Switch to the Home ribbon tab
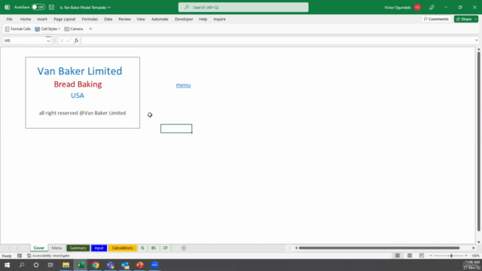Screen dimensions: 482x271 click(x=26, y=19)
